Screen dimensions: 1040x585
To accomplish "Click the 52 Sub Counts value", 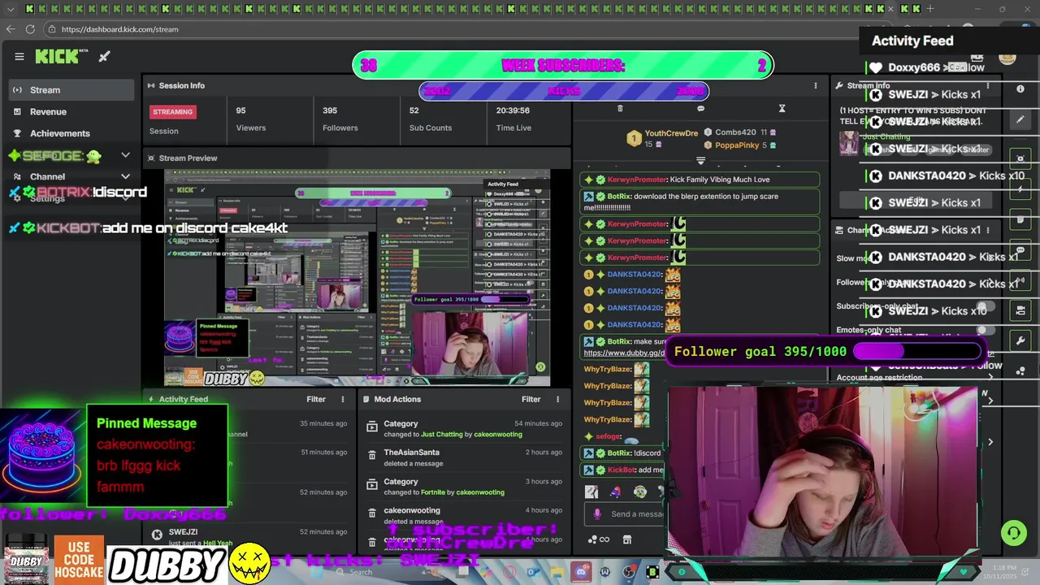I will pyautogui.click(x=414, y=110).
